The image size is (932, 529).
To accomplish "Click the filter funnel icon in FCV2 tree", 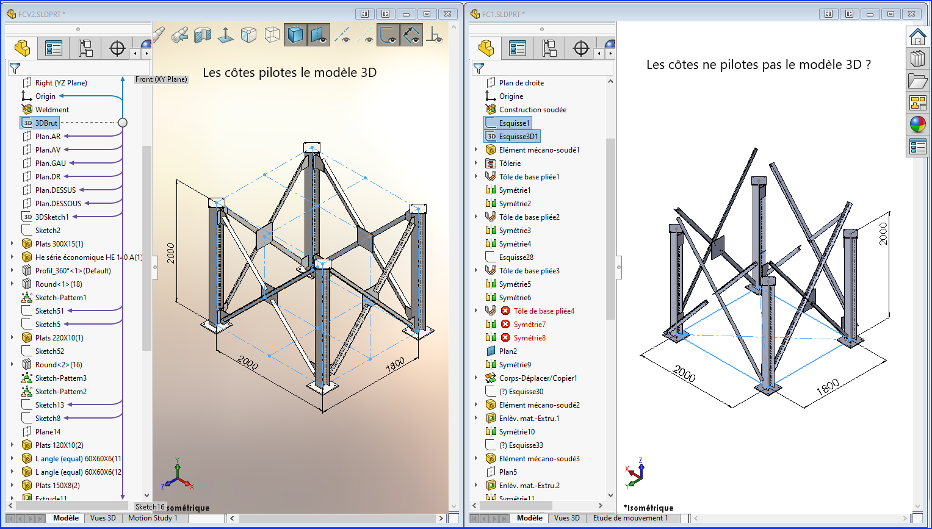I will click(x=15, y=68).
